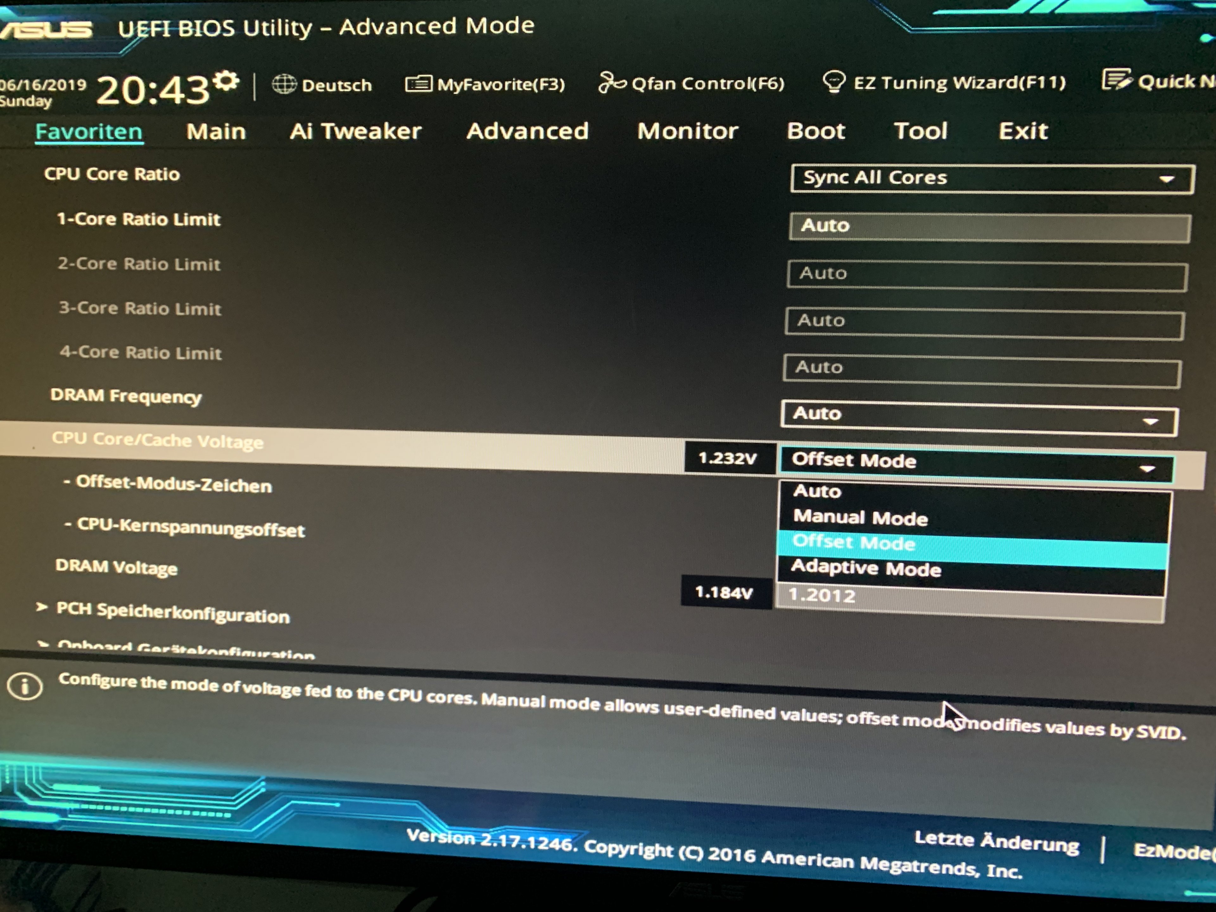1216x912 pixels.
Task: Click Letzte Änderung at the bottom
Action: point(996,842)
